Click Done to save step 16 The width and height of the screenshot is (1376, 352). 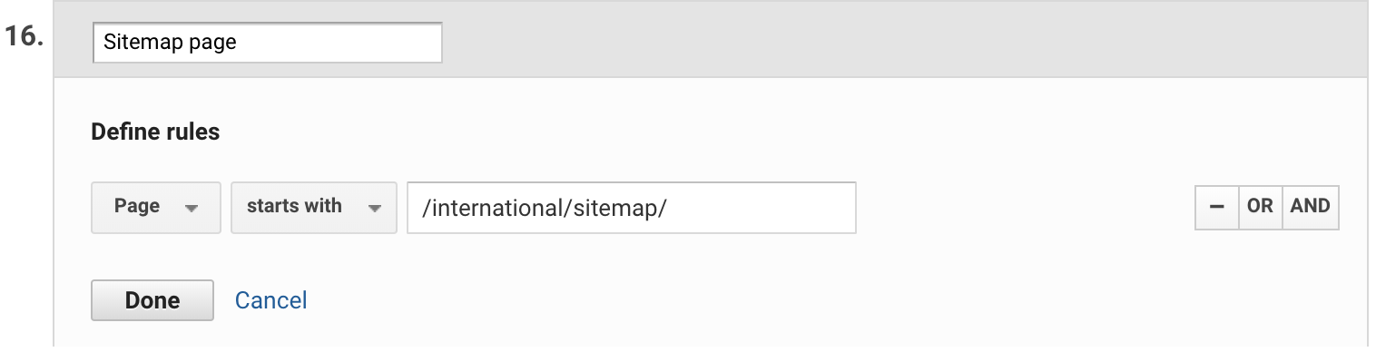[x=152, y=300]
